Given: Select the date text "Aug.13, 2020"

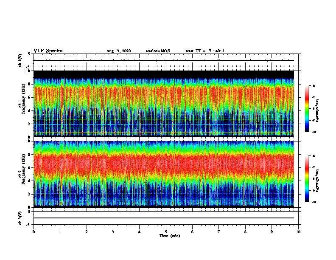Looking at the screenshot, I should point(118,51).
